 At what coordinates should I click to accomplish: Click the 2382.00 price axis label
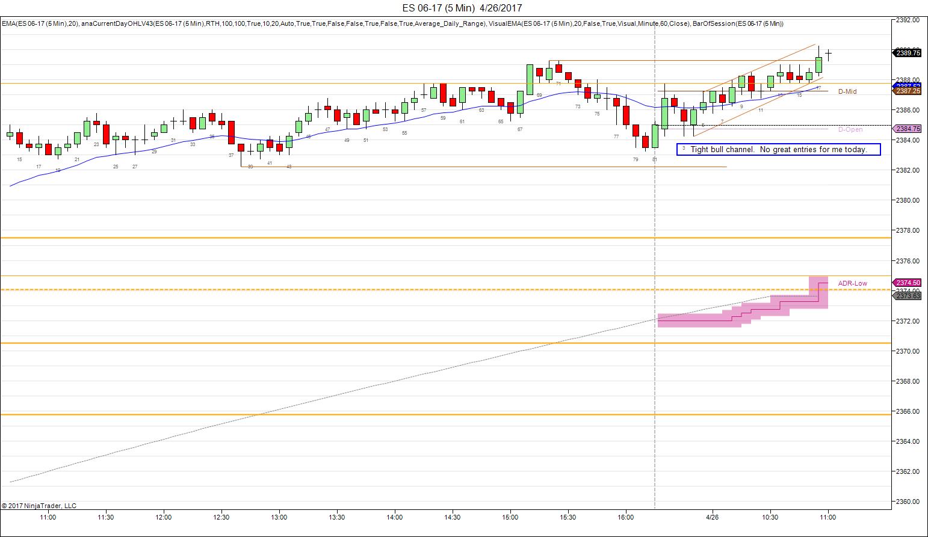pyautogui.click(x=908, y=170)
